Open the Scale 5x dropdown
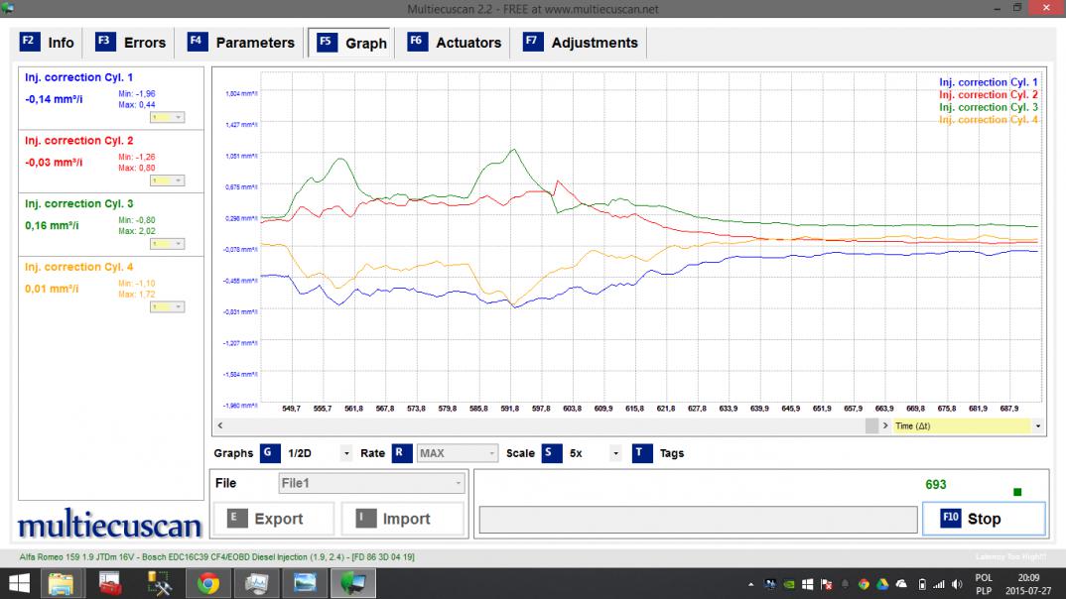The height and width of the screenshot is (599, 1066). [616, 453]
